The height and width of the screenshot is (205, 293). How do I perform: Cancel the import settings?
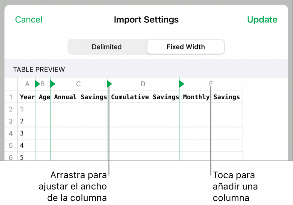click(x=29, y=20)
